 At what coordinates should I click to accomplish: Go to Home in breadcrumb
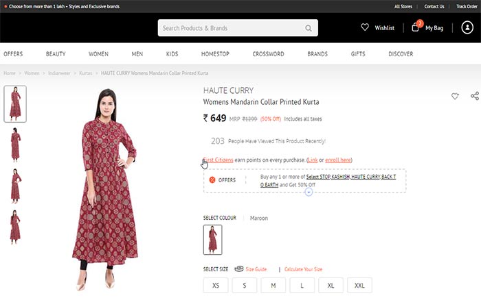click(x=10, y=73)
